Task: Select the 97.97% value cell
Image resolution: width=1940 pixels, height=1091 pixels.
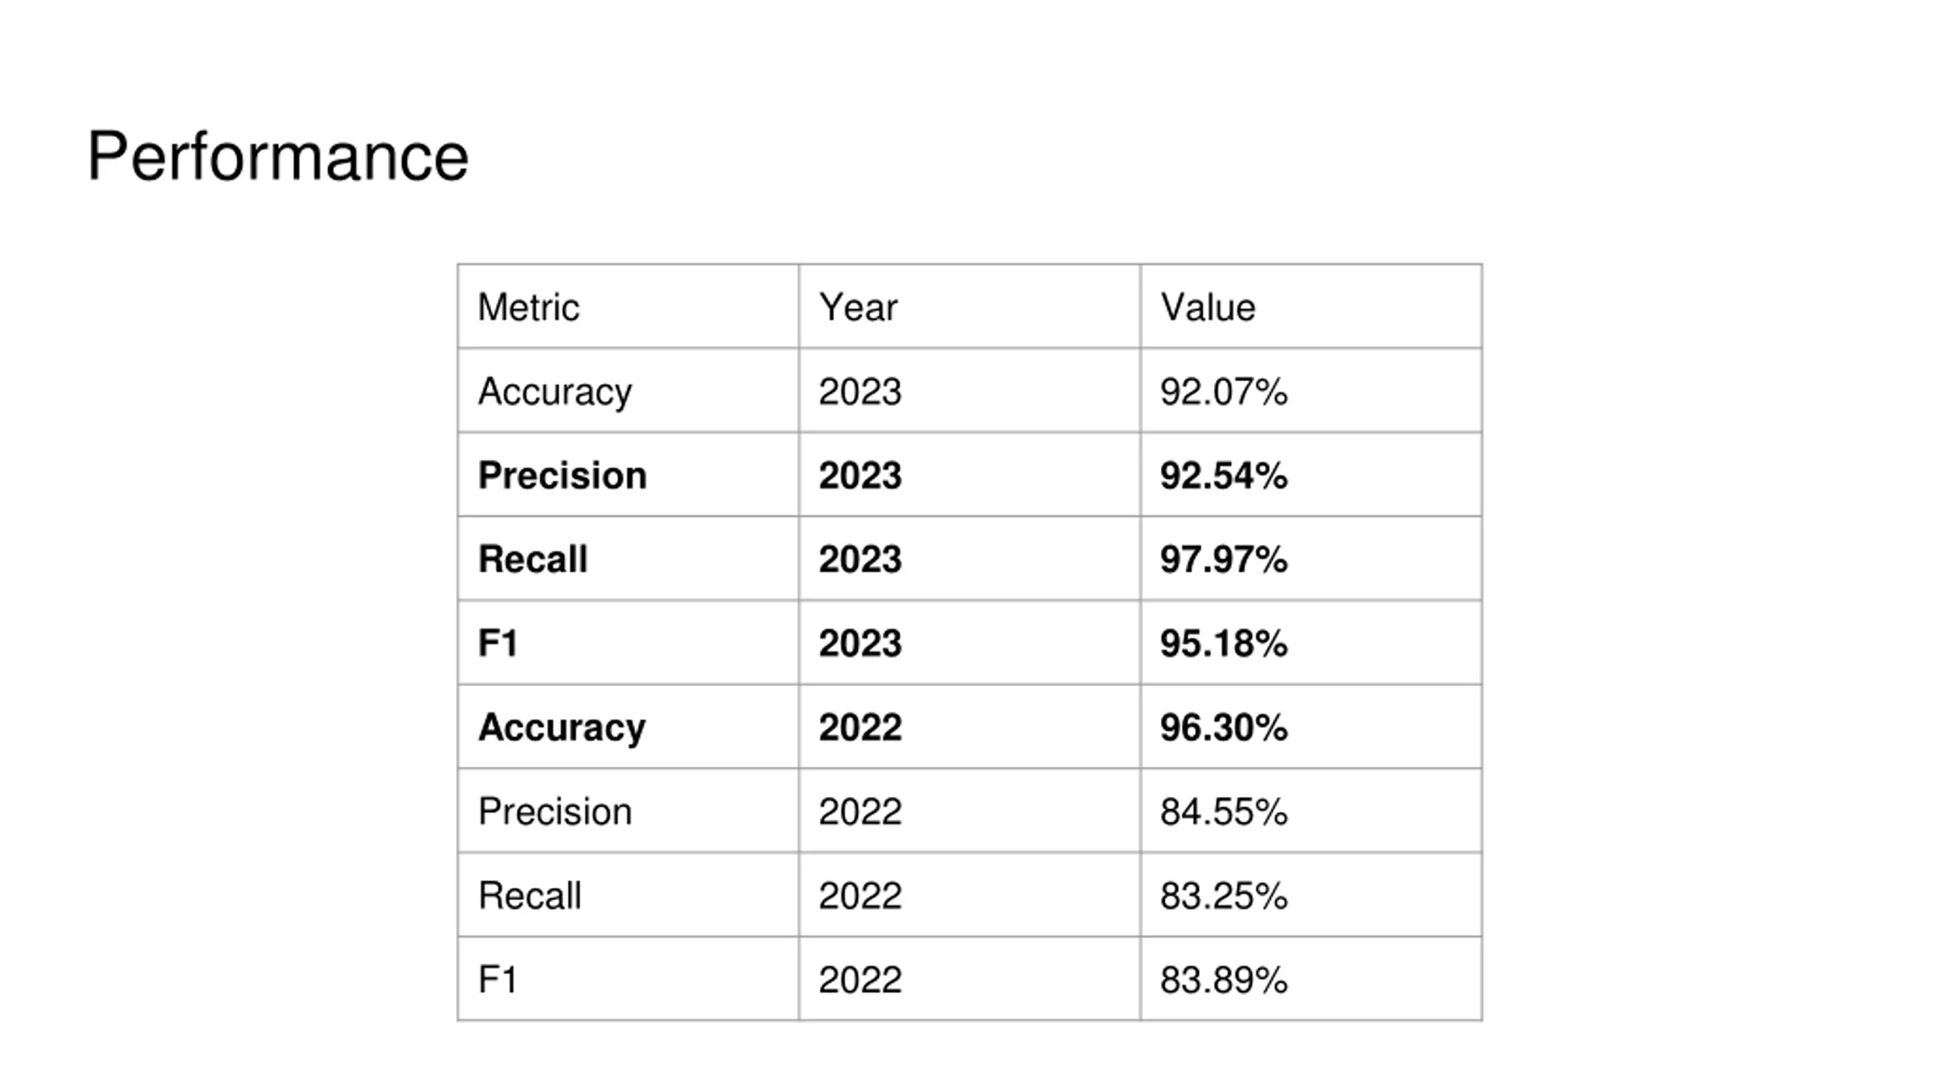Action: pos(1311,558)
